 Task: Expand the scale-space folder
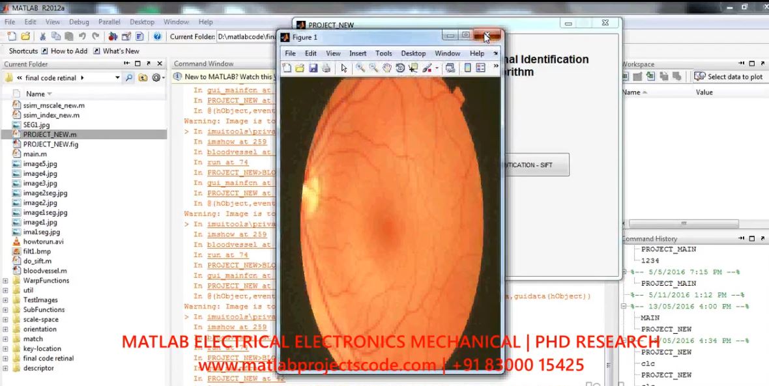pos(5,320)
